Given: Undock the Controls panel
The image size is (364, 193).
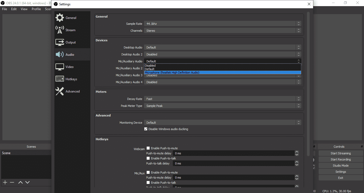Looking at the screenshot, I should point(362,146).
